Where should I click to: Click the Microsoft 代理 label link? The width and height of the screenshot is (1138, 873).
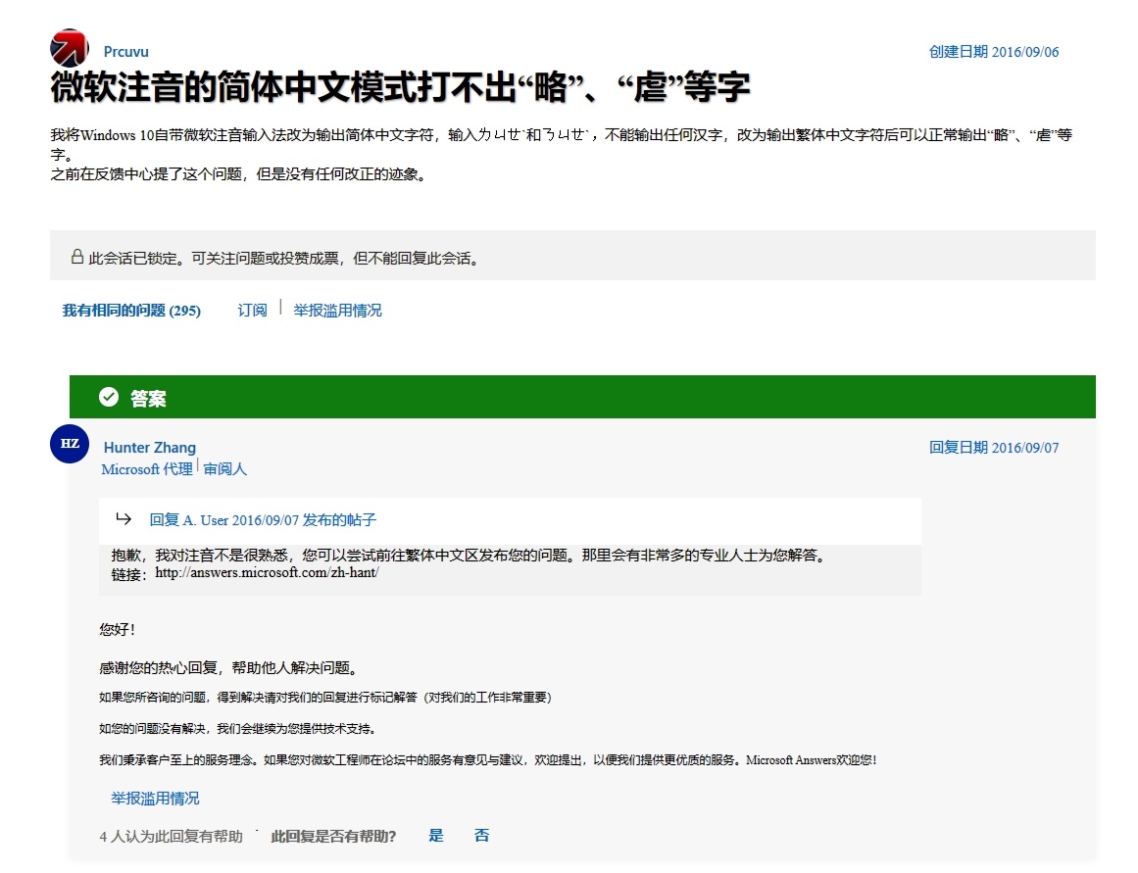pyautogui.click(x=145, y=469)
